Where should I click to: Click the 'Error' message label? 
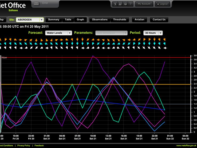pyautogui.click(x=45, y=3)
